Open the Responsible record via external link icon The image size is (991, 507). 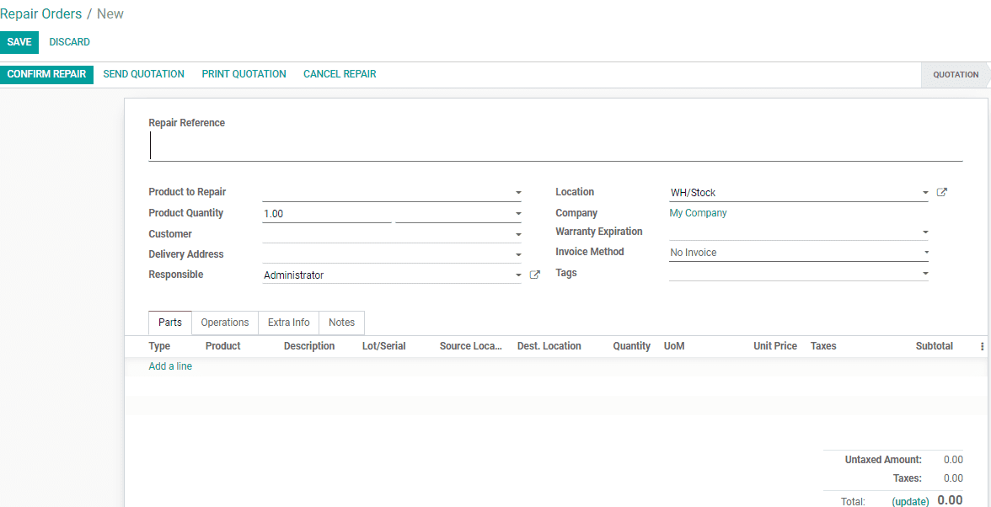[534, 275]
